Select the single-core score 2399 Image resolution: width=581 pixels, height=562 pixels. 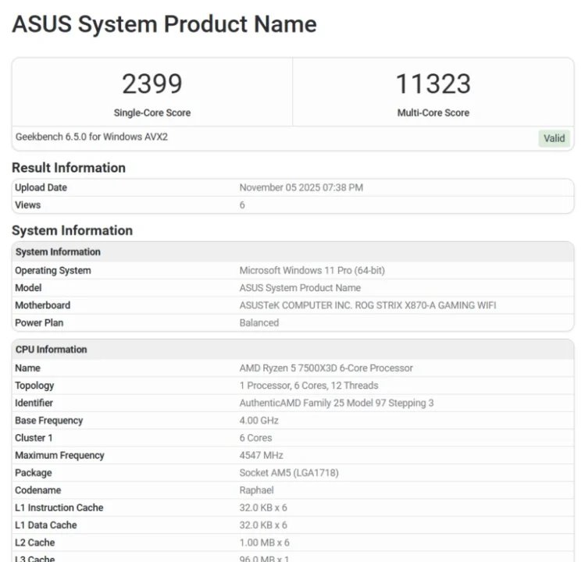click(152, 84)
